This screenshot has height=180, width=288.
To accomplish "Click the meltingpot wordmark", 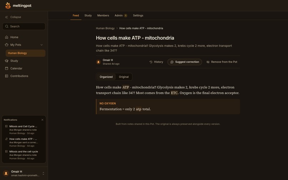I will coord(22,5).
